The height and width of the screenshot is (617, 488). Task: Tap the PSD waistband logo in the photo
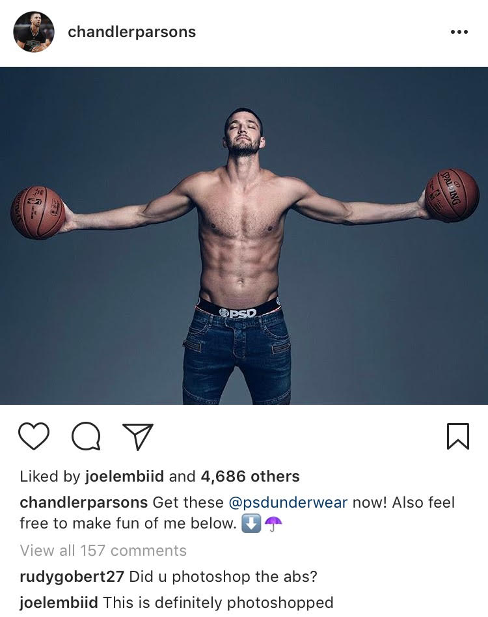(238, 313)
